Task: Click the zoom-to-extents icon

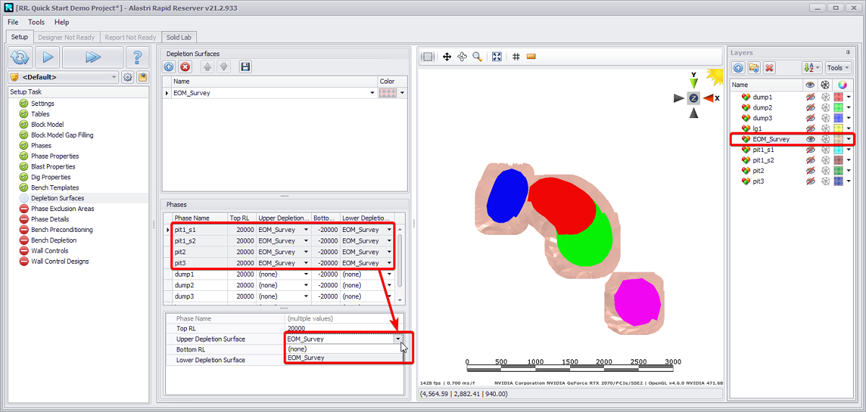Action: [497, 57]
